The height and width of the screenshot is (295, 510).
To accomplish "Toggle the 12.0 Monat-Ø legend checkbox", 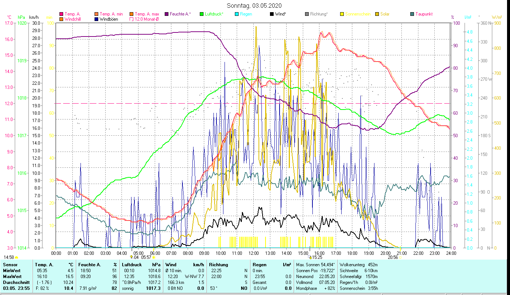I will [131, 19].
